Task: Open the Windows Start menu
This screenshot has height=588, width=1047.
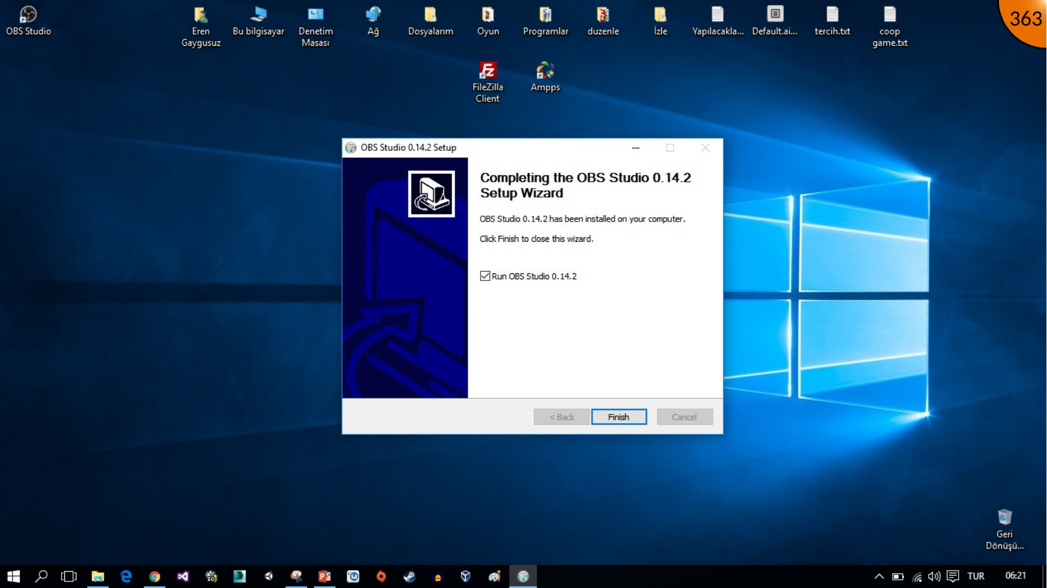Action: tap(14, 576)
